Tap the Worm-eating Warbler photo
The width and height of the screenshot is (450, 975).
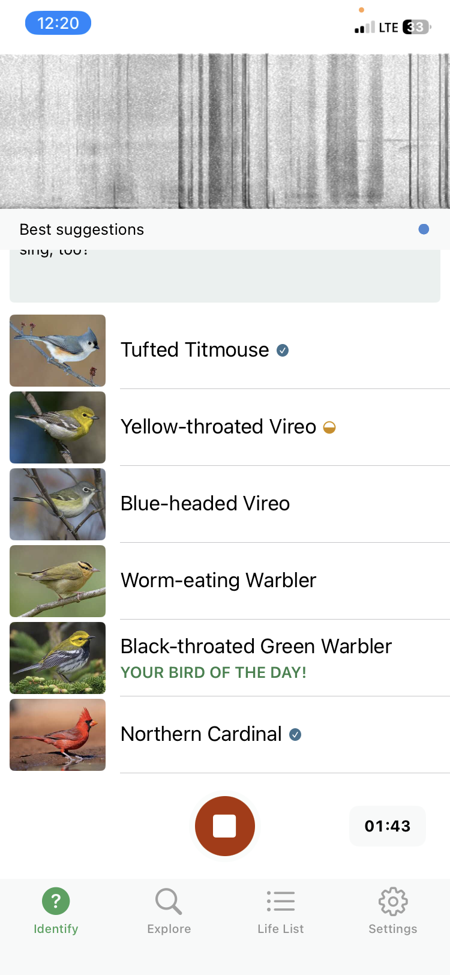coord(58,581)
